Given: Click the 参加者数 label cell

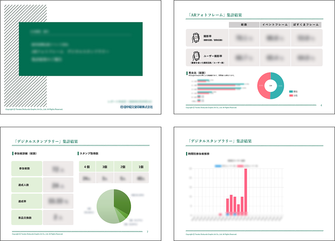Looking at the screenshot, I should tap(27, 168).
